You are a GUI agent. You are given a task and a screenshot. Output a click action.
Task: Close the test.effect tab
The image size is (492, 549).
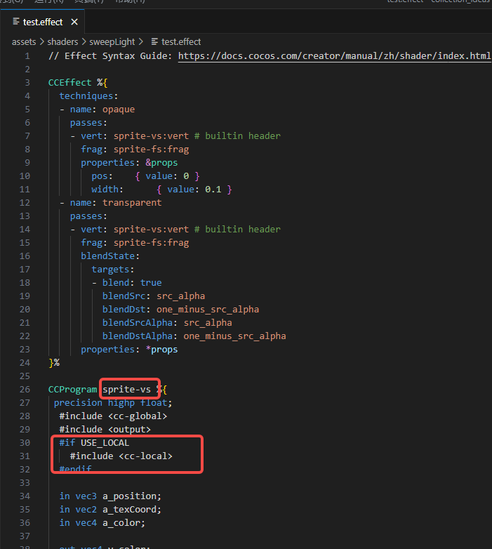(x=74, y=22)
